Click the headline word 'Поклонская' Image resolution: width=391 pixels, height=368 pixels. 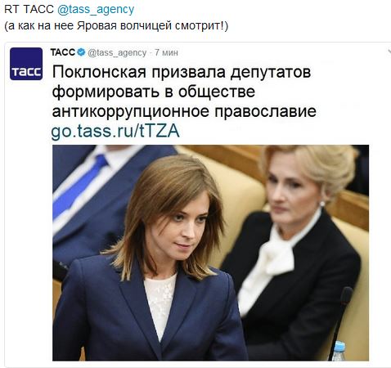click(x=99, y=72)
